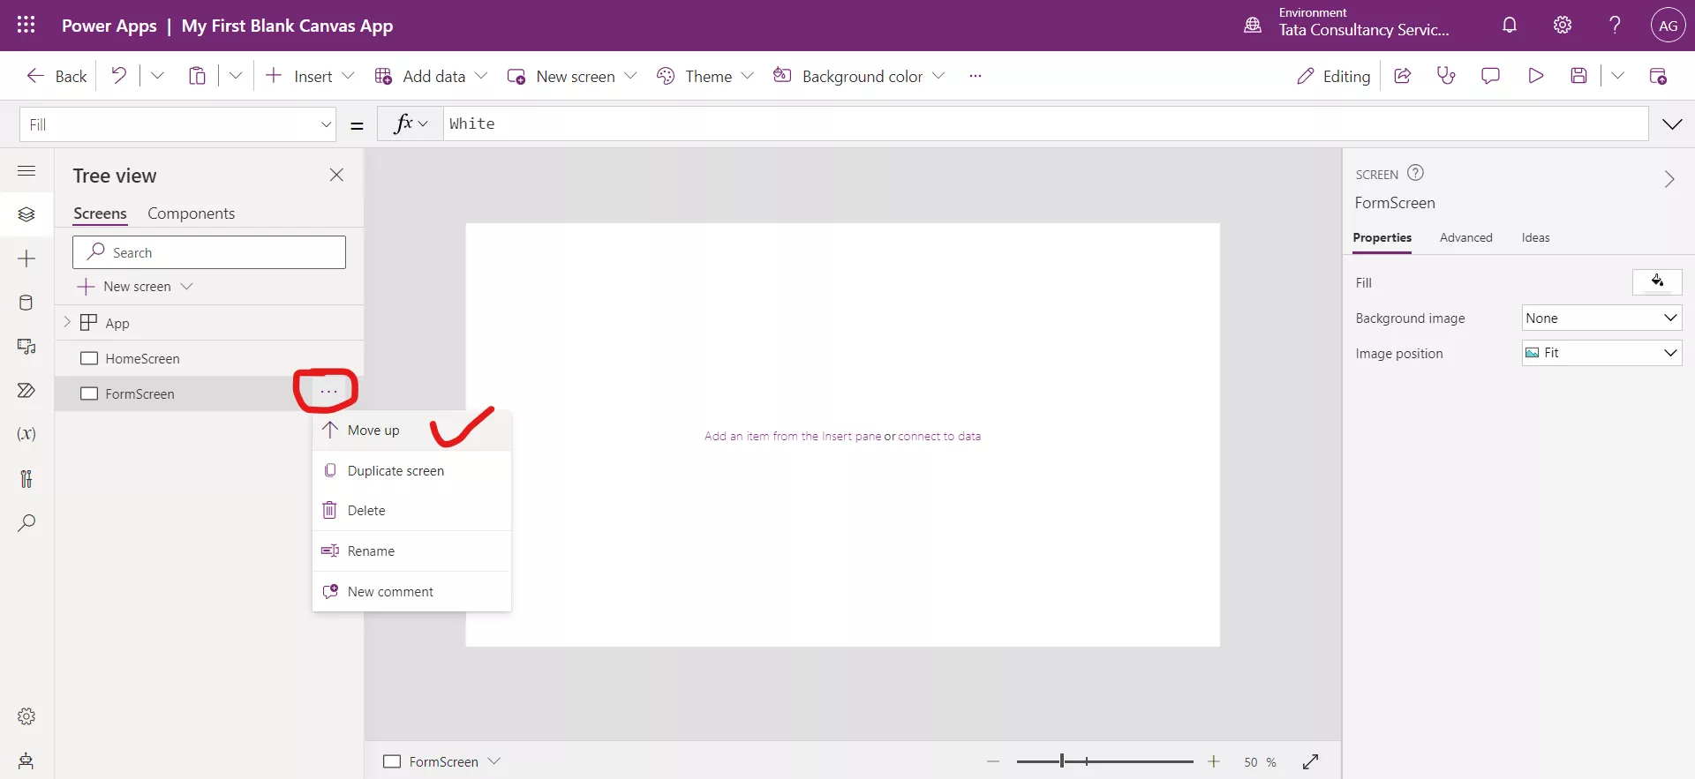
Task: Select the Tree view layers icon
Action: pyautogui.click(x=26, y=214)
